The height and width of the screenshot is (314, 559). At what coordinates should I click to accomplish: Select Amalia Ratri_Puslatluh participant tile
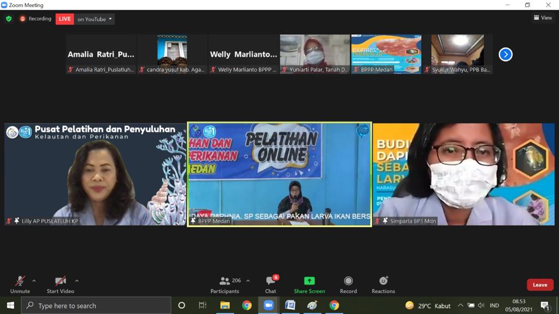101,54
